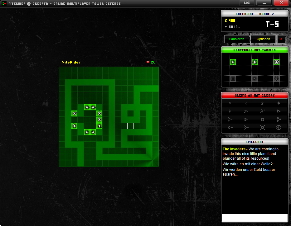Click the Greife an mit Creeps header
This screenshot has width=291, height=226.
click(255, 96)
